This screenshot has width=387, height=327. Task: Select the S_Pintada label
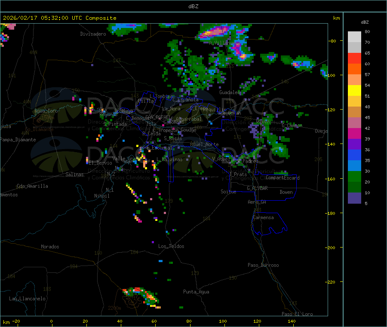(115, 124)
